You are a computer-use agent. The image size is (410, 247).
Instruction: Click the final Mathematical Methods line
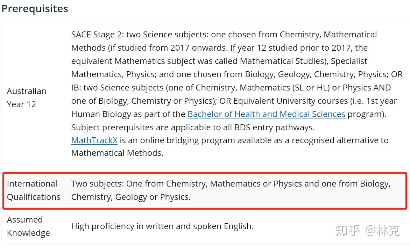click(118, 153)
